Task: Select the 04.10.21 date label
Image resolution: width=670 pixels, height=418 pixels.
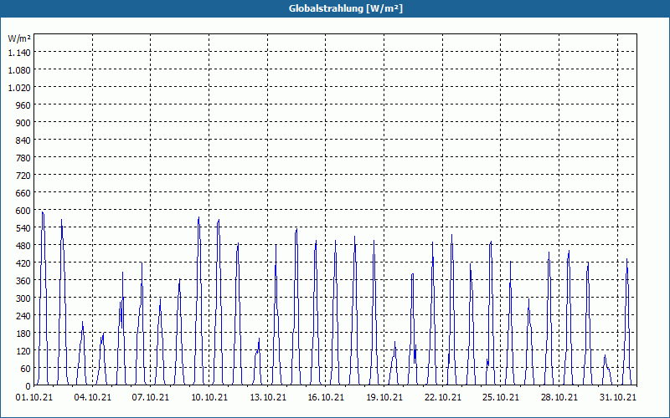Action: (x=92, y=398)
